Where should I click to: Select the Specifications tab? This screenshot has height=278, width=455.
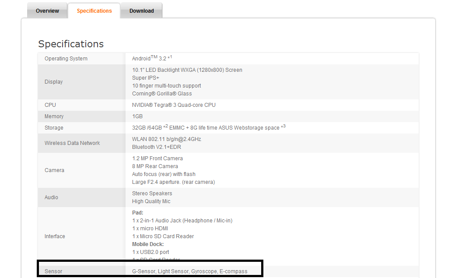coord(94,11)
